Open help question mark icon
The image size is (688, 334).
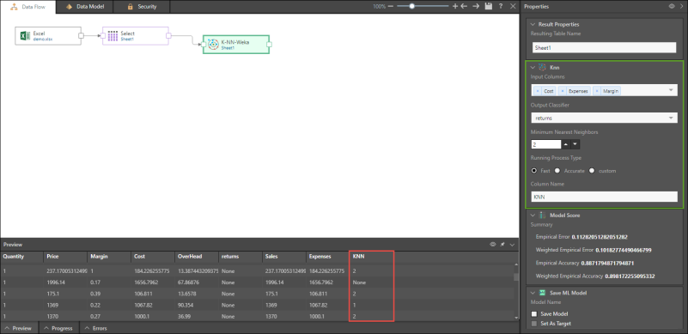coord(501,7)
